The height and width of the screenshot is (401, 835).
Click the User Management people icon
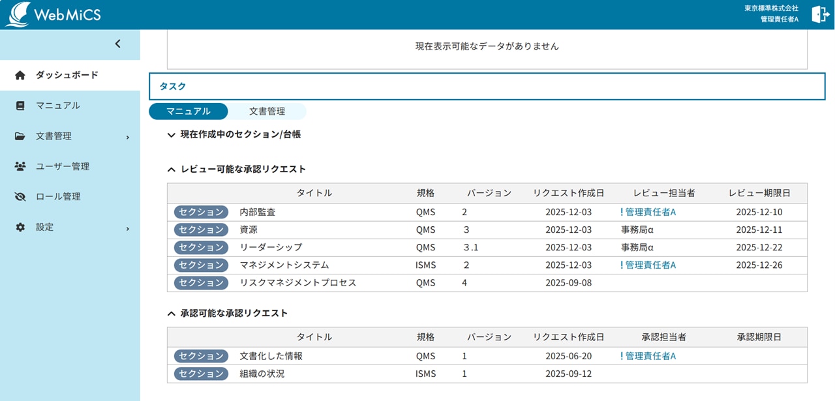pyautogui.click(x=20, y=166)
